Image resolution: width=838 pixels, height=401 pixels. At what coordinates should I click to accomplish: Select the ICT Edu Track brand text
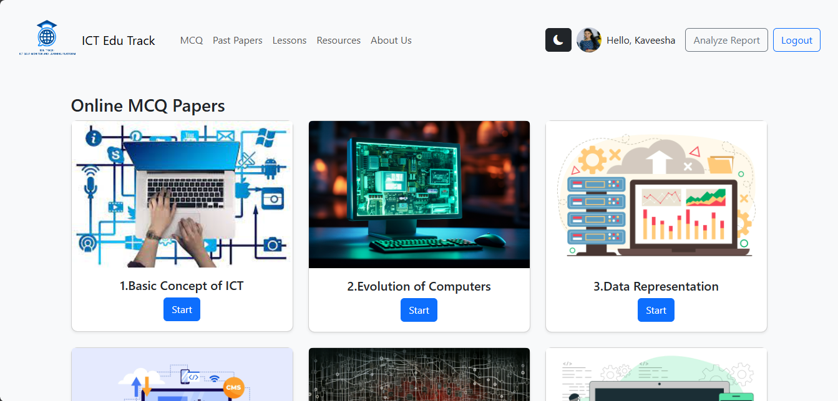pyautogui.click(x=119, y=41)
